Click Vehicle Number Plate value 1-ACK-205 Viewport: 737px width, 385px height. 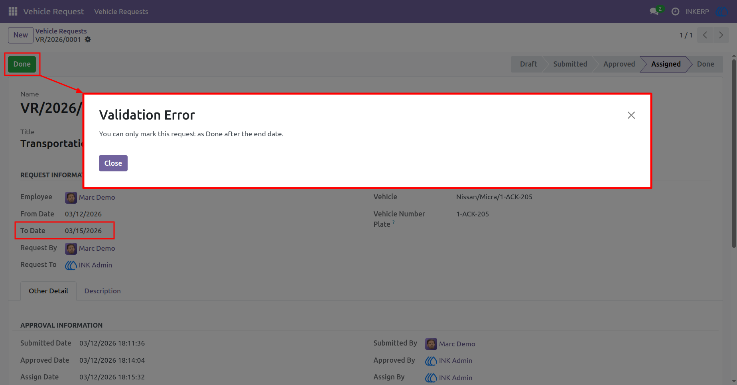coord(473,214)
